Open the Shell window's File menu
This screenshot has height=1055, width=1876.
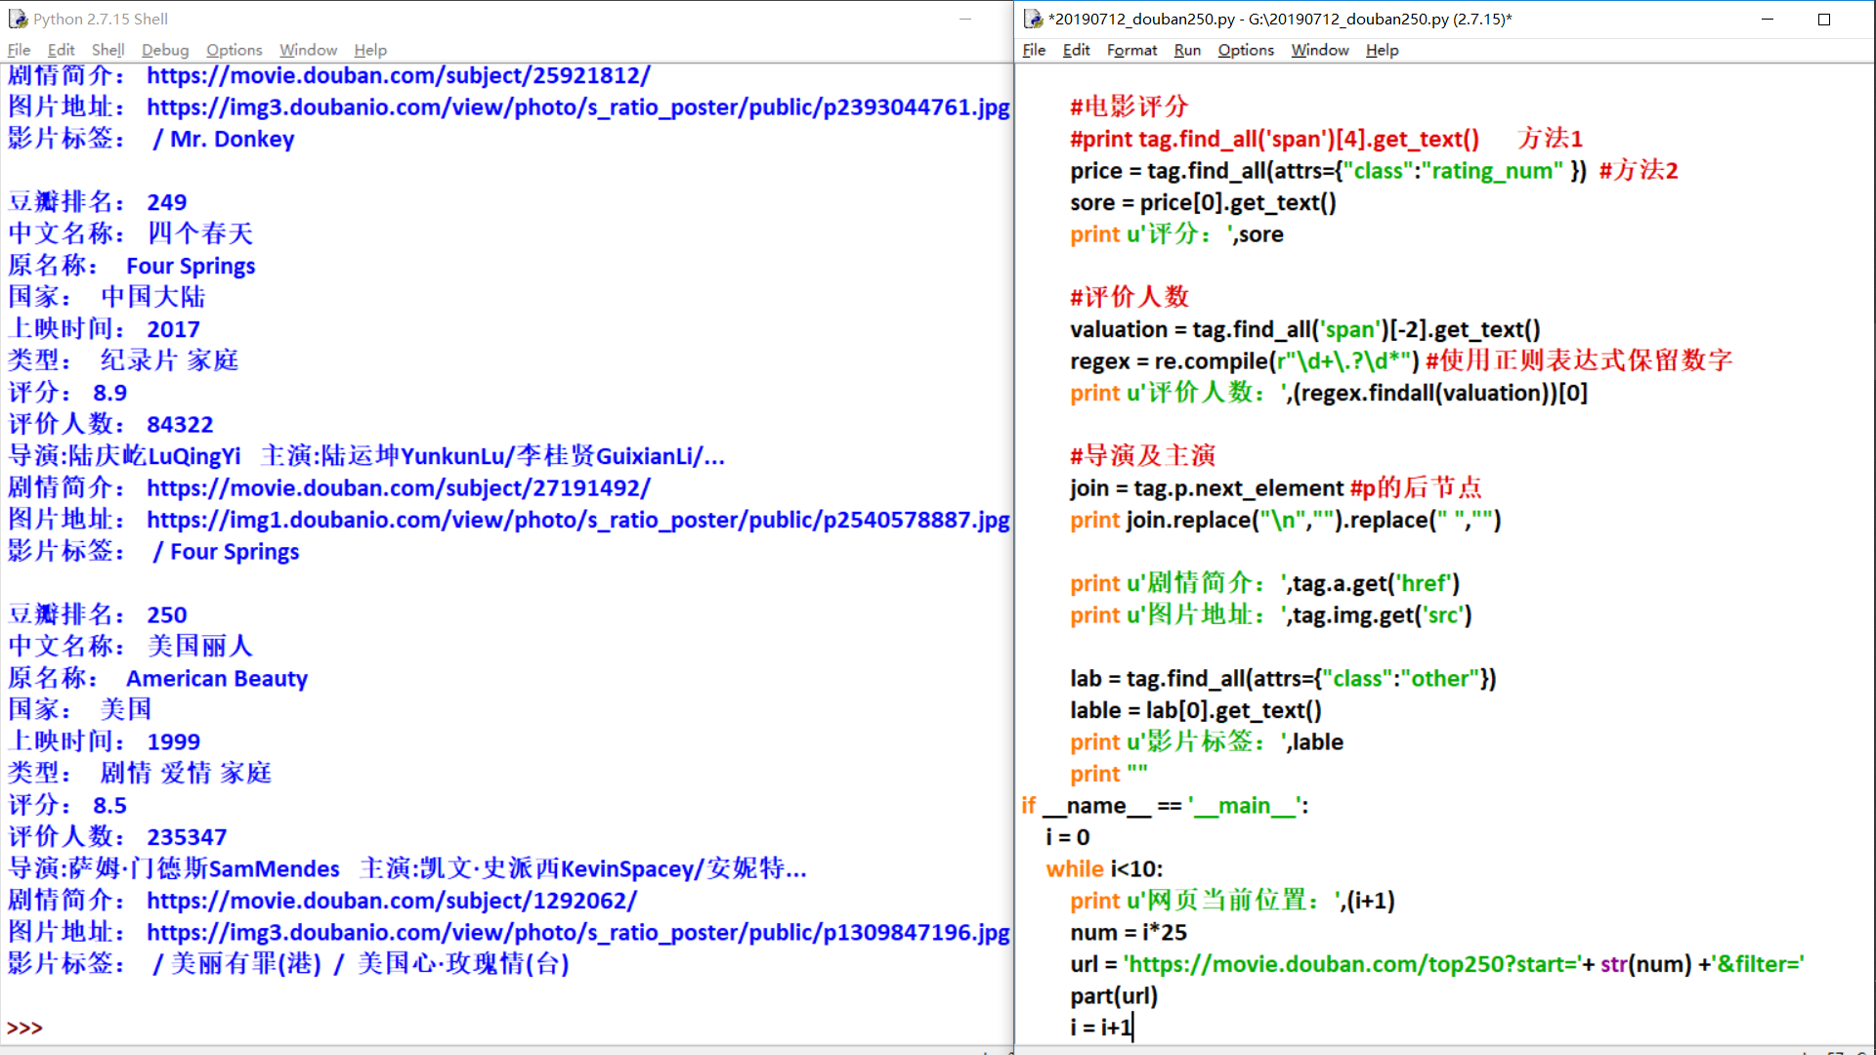(19, 50)
